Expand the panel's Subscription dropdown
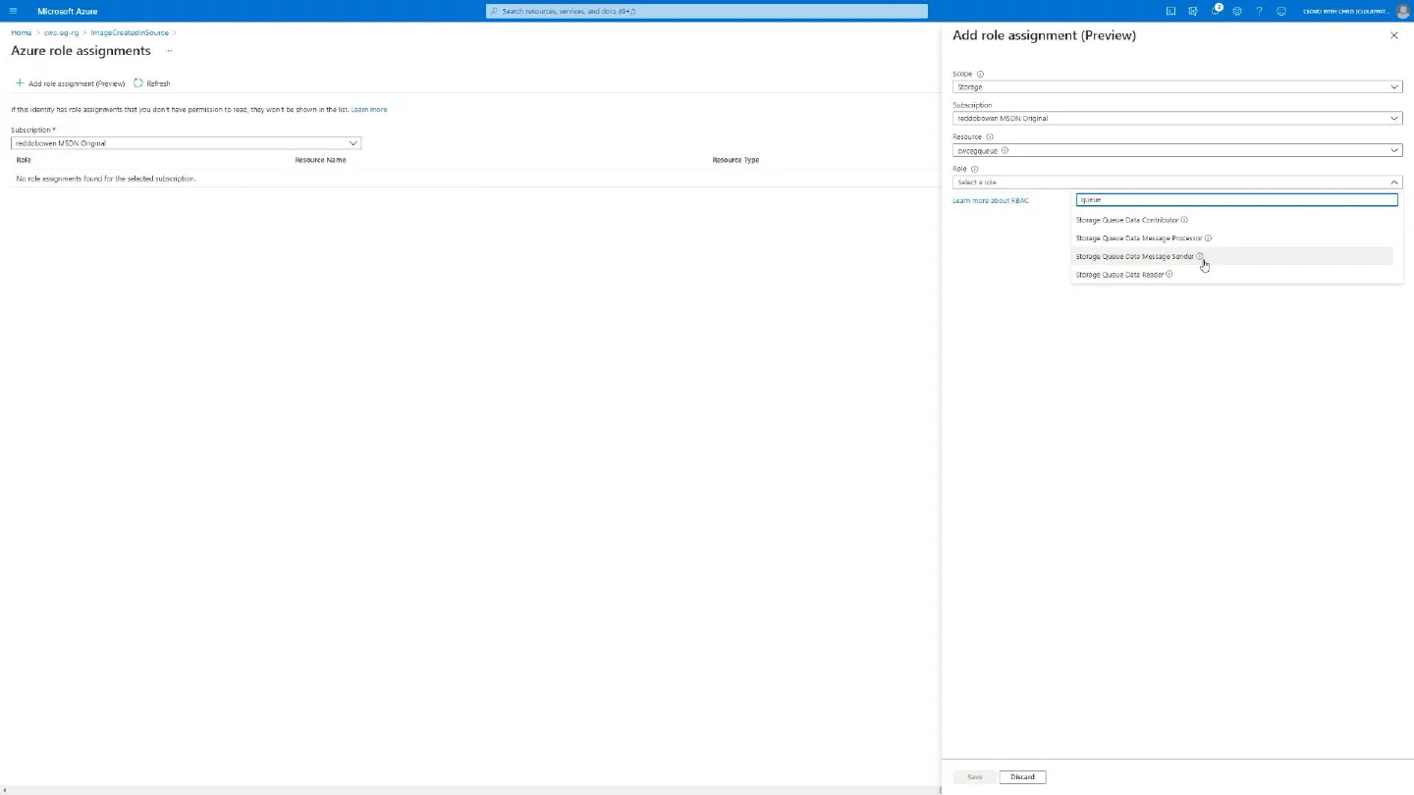Viewport: 1414px width, 795px height. (1177, 118)
